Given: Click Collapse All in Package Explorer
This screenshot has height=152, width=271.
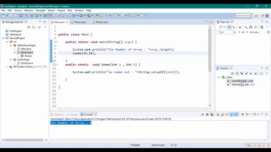Looking at the screenshot, I should tap(29, 27).
